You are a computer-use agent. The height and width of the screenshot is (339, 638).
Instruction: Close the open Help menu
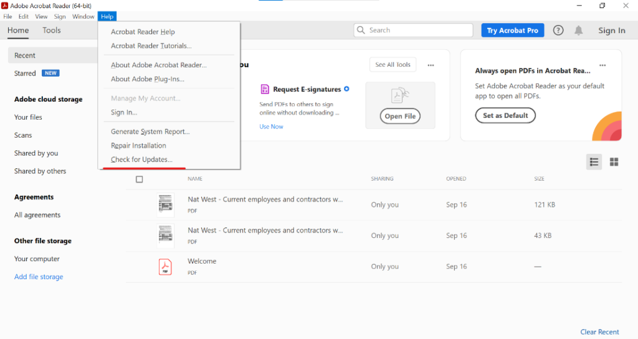107,17
